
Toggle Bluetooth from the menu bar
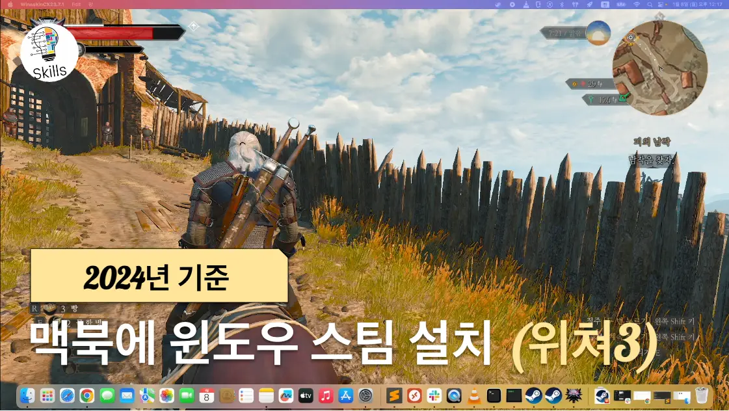point(561,5)
